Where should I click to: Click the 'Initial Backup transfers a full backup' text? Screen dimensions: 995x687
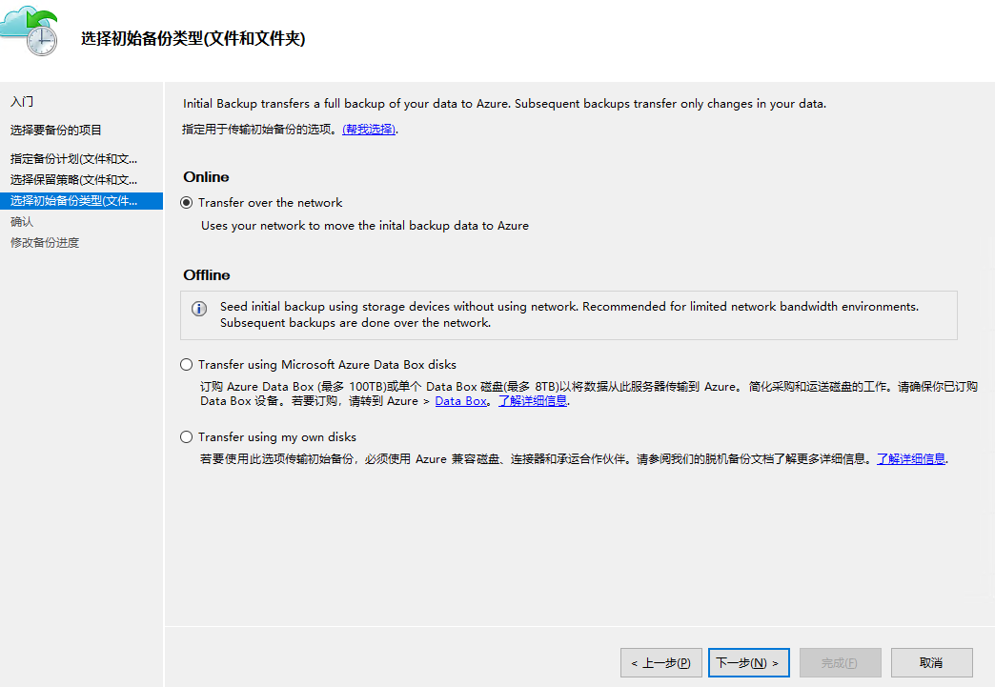[504, 104]
